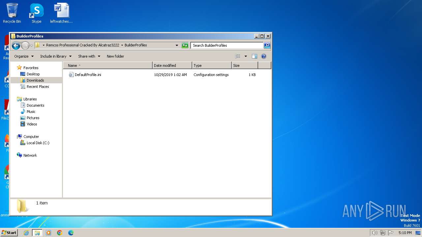Select Desktop in Favorites
This screenshot has height=237, width=422.
coord(33,74)
